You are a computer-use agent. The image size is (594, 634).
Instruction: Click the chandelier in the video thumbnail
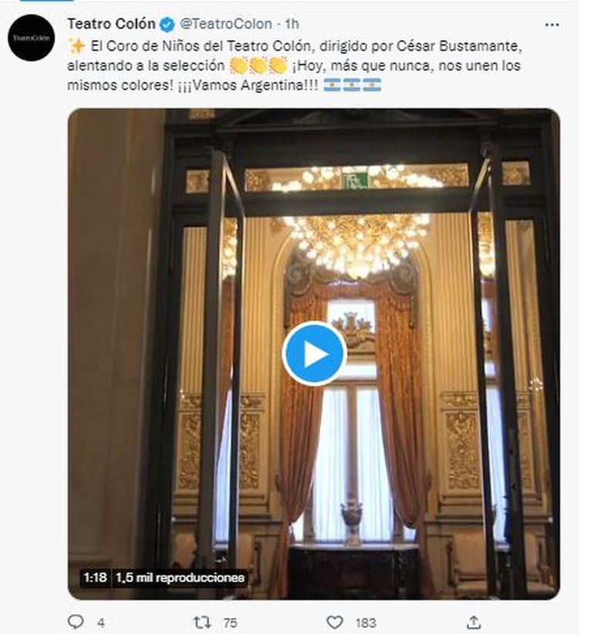tap(356, 243)
